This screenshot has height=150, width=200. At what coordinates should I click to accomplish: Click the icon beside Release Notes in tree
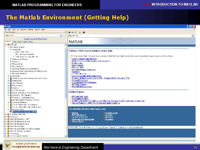pos(11,109)
